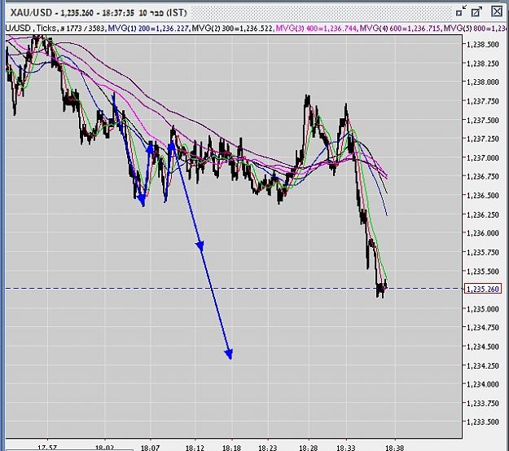Click the 1,236.500 price axis label
Viewport: 509px width, 451px height.
[x=483, y=196]
